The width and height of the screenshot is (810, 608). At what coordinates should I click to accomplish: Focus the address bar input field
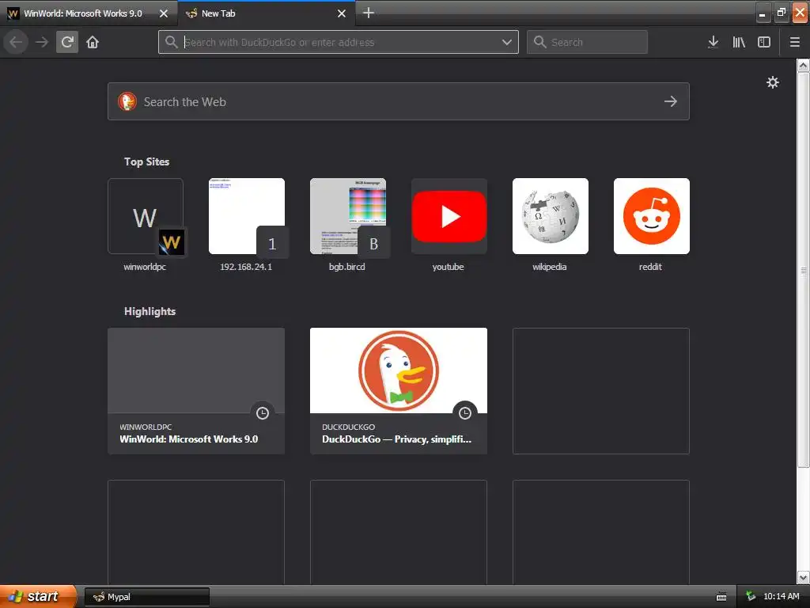(x=339, y=42)
